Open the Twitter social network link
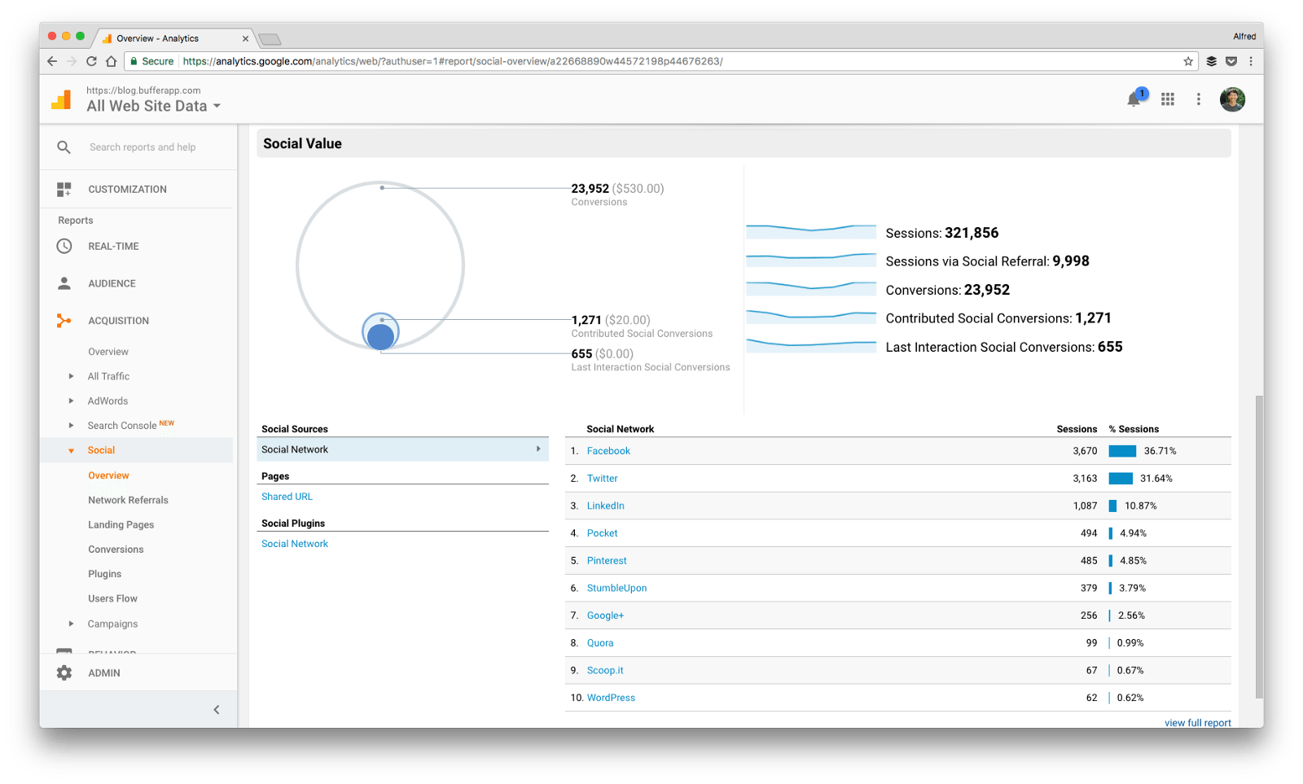 602,479
